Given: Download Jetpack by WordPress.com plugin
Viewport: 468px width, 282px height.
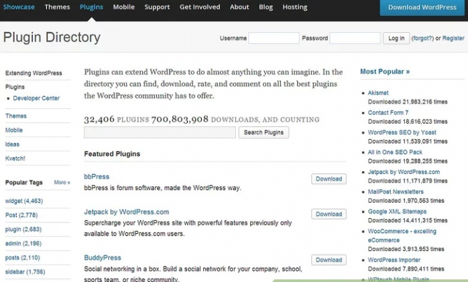Looking at the screenshot, I should (x=329, y=214).
